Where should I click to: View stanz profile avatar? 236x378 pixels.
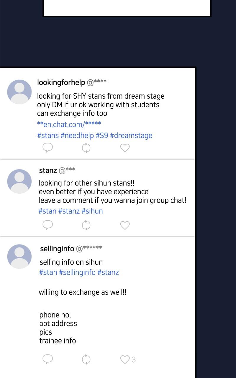(19, 181)
